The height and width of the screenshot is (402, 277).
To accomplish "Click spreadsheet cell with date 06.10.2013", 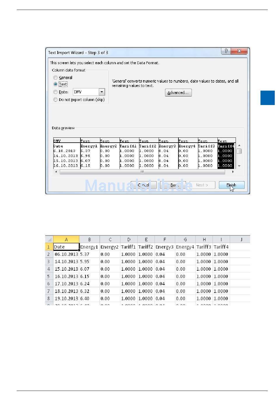I will coord(66,254).
